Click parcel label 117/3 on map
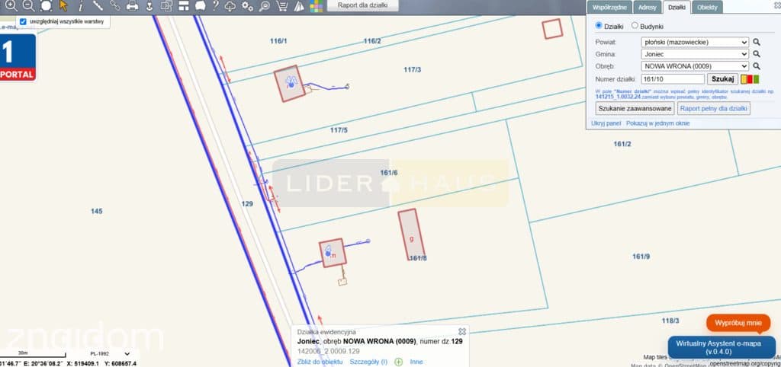Viewport: 781px width, 367px height. tap(413, 69)
